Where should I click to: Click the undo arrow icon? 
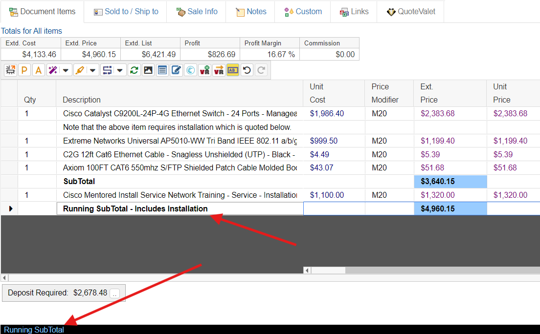tap(247, 70)
